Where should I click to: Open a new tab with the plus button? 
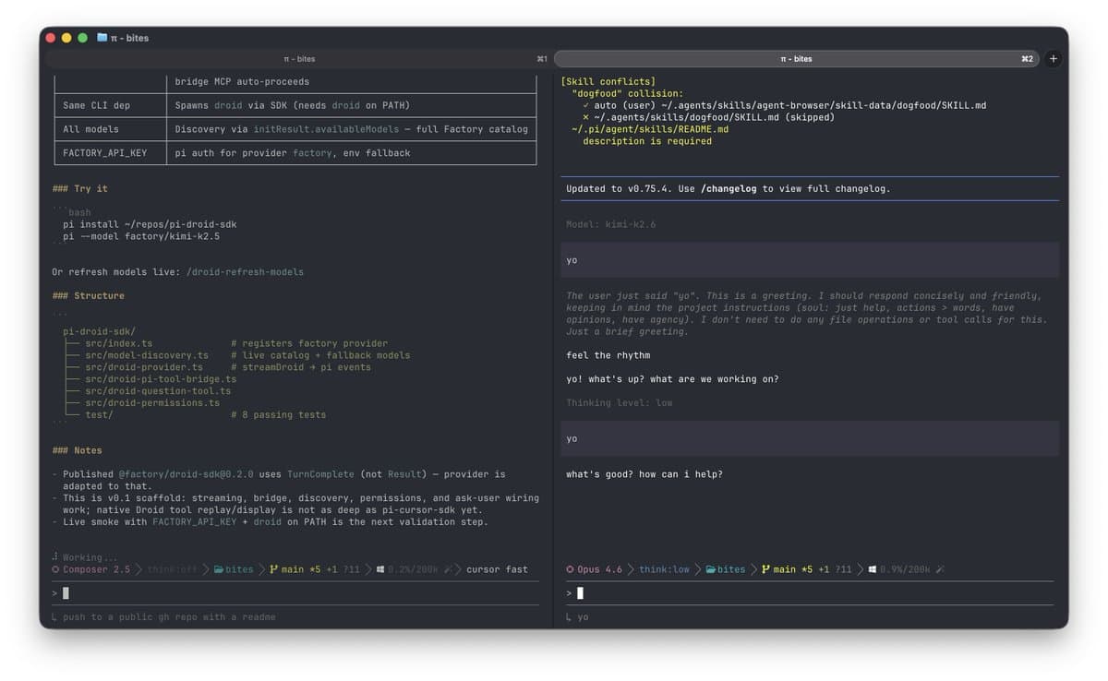click(1054, 58)
